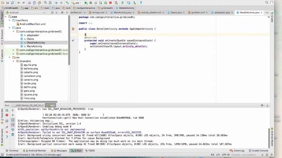Image resolution: width=282 pixels, height=158 pixels.
Task: Click scroll from source icon in Project pane
Action: (x=52, y=13)
